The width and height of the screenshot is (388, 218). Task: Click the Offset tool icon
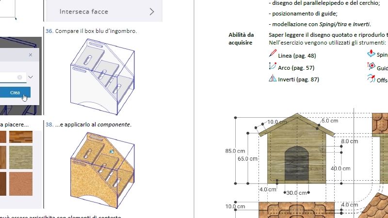tap(371, 78)
